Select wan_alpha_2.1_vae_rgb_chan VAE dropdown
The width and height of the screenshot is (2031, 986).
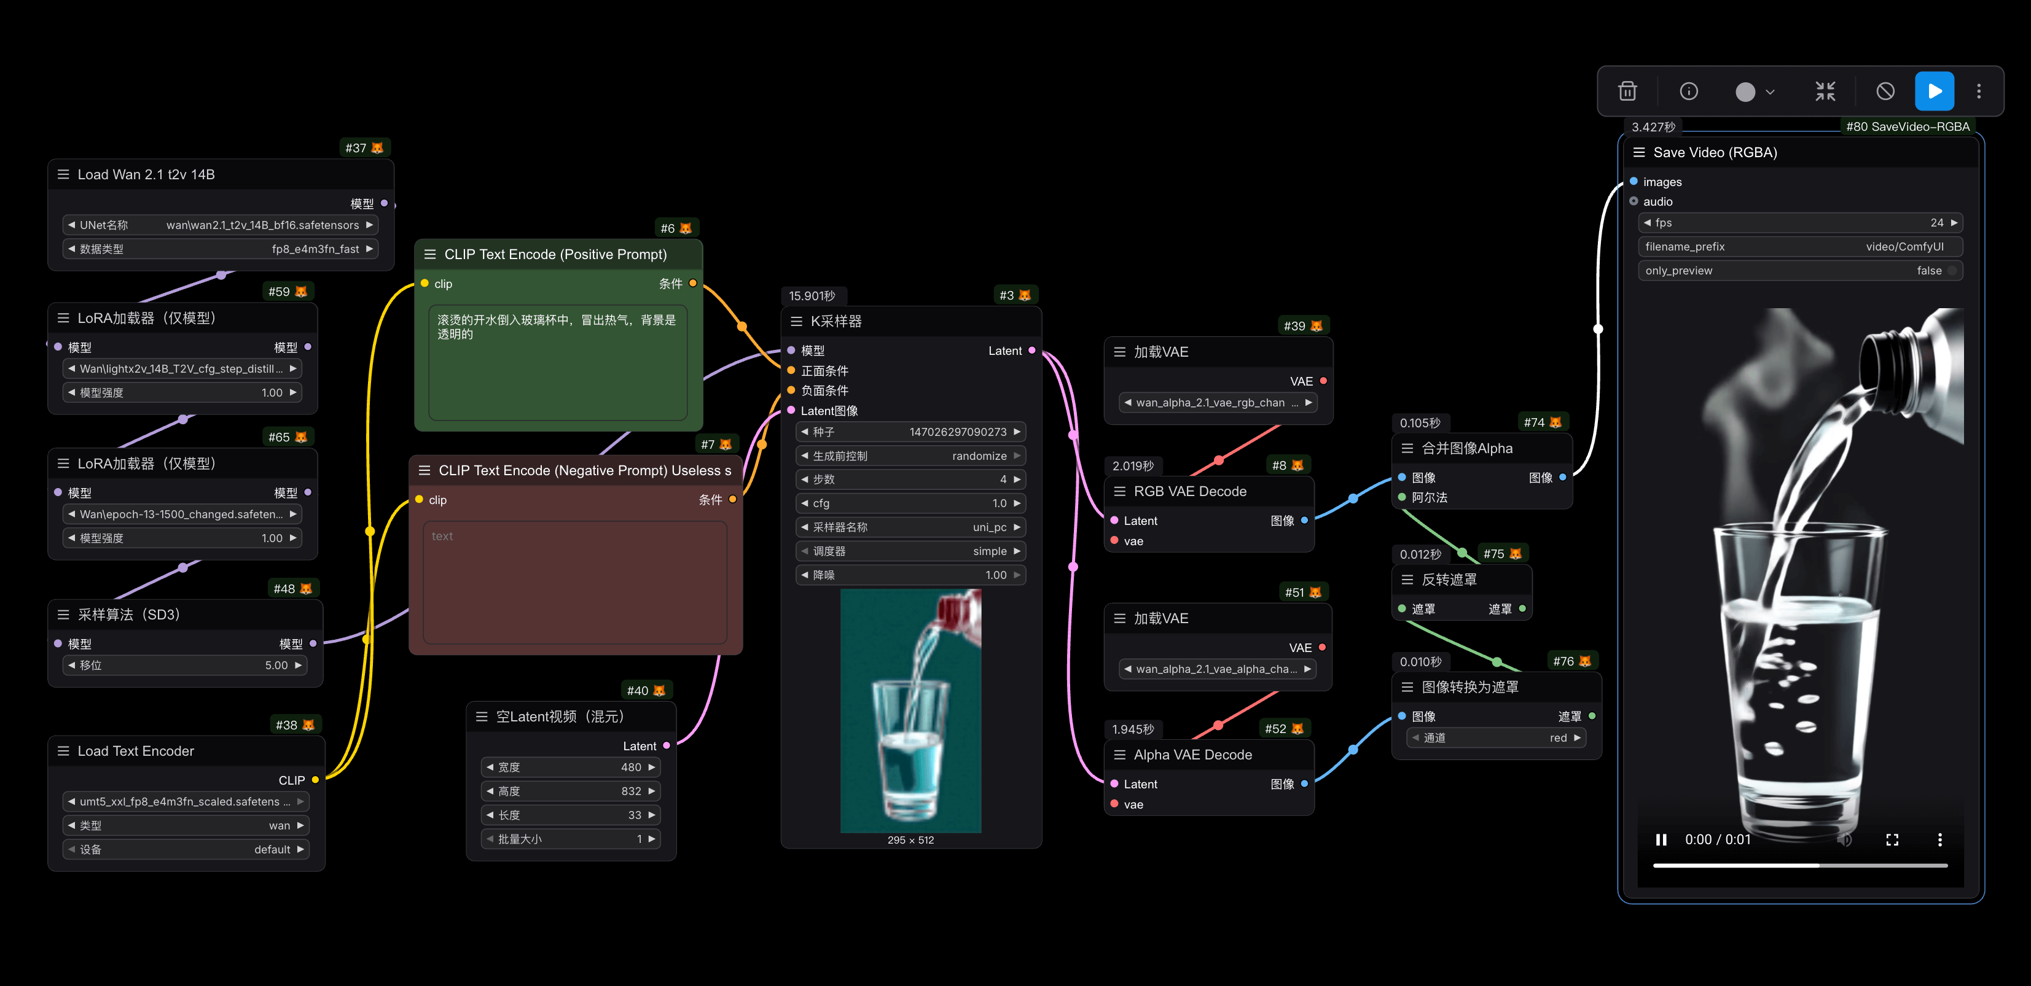[1218, 403]
